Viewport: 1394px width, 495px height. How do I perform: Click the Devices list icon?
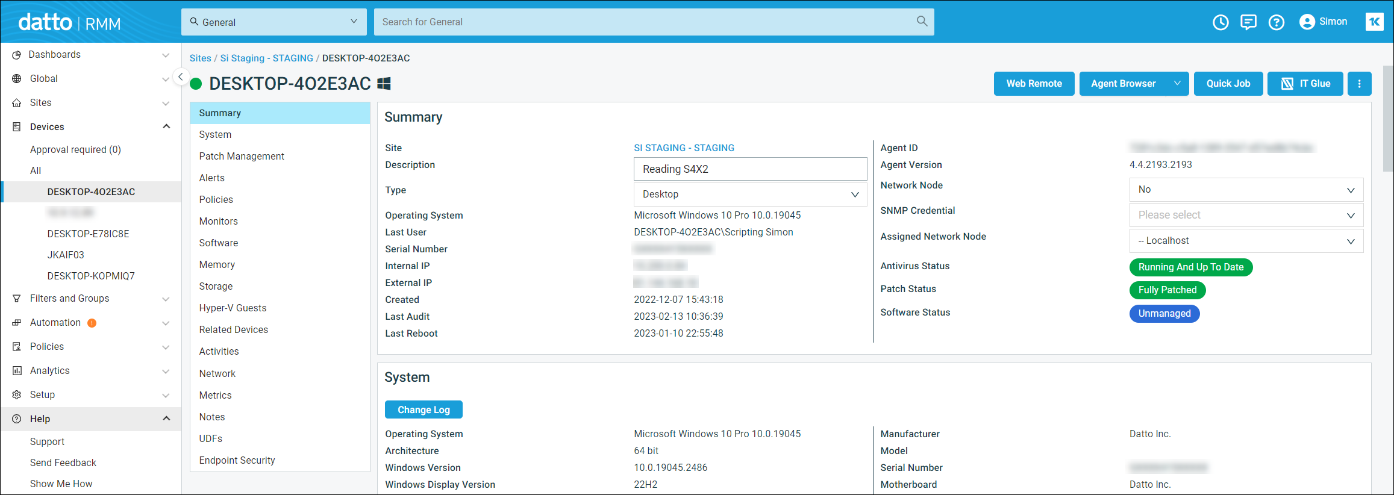17,127
